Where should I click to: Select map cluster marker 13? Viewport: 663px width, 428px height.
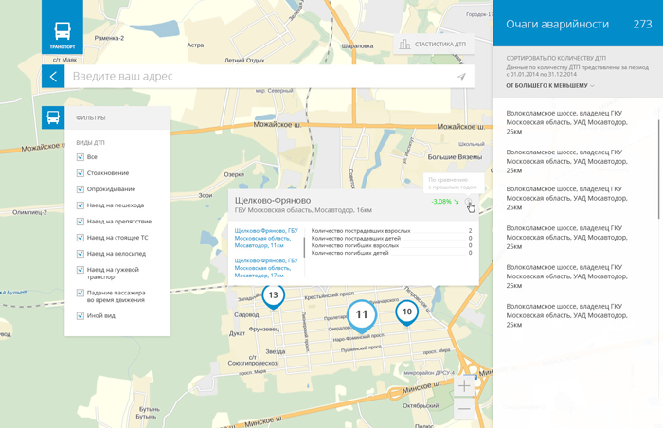pos(273,295)
